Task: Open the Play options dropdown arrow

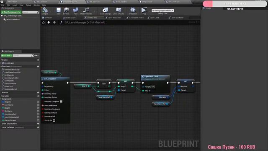Action: coord(149,11)
